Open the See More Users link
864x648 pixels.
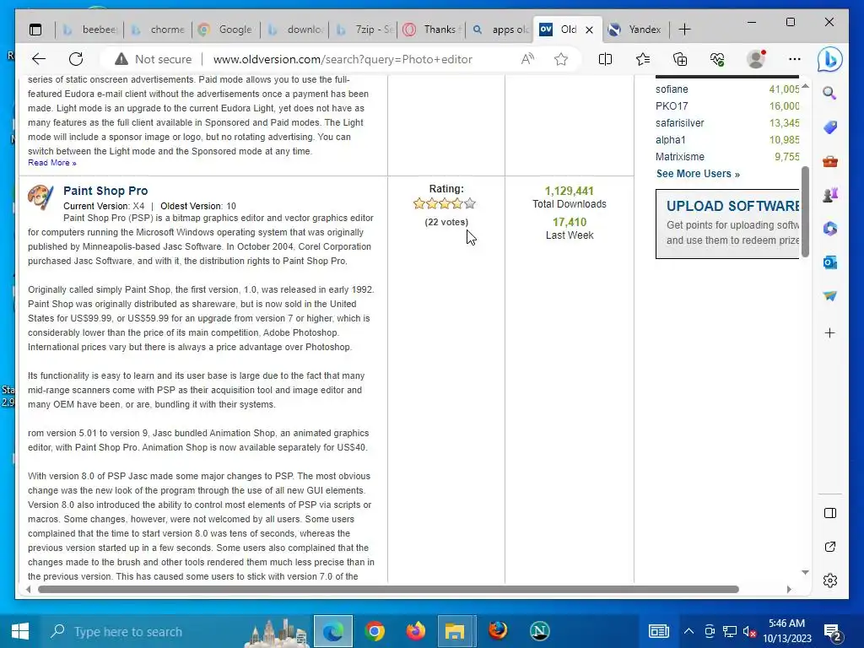coord(698,174)
